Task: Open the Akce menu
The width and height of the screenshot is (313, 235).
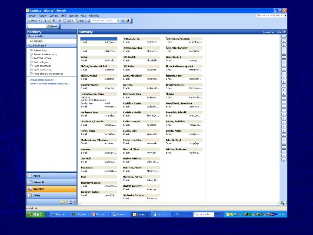Action: (x=83, y=16)
